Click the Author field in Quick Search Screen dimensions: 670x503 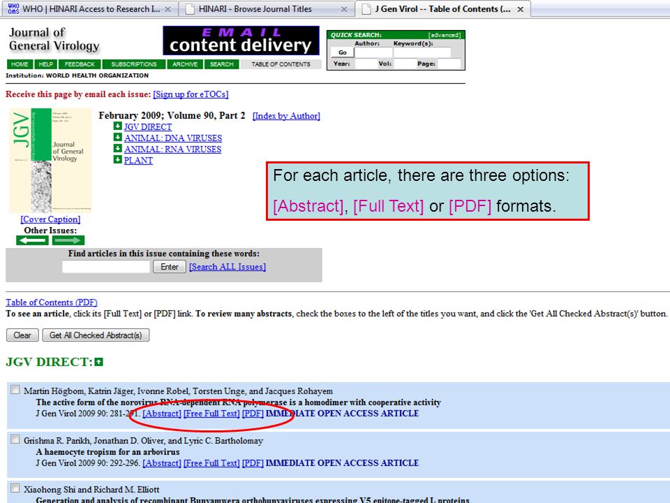373,52
